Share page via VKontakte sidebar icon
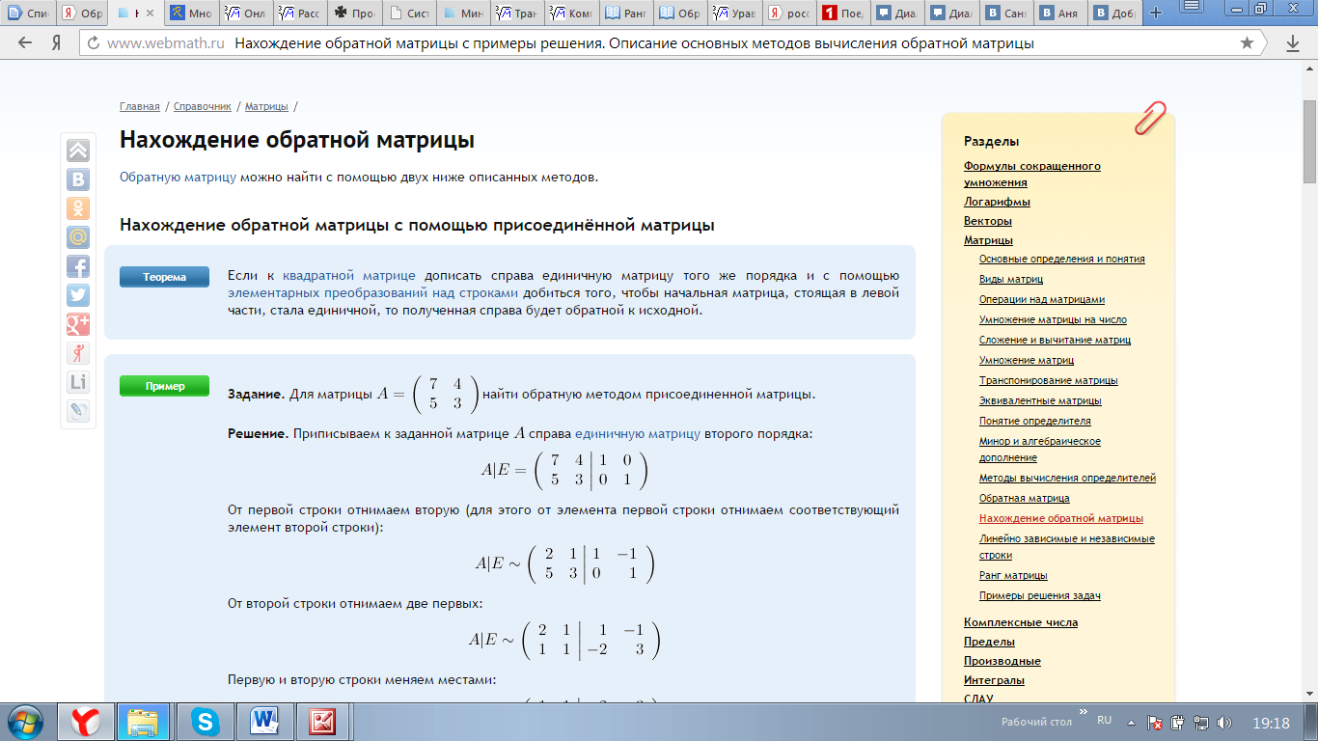The image size is (1318, 741). click(x=77, y=179)
